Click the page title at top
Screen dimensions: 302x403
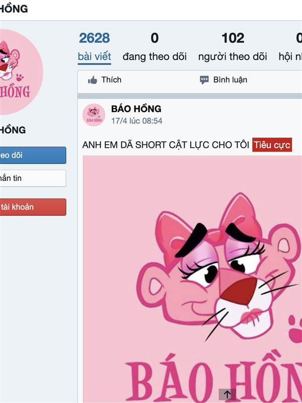14,9
